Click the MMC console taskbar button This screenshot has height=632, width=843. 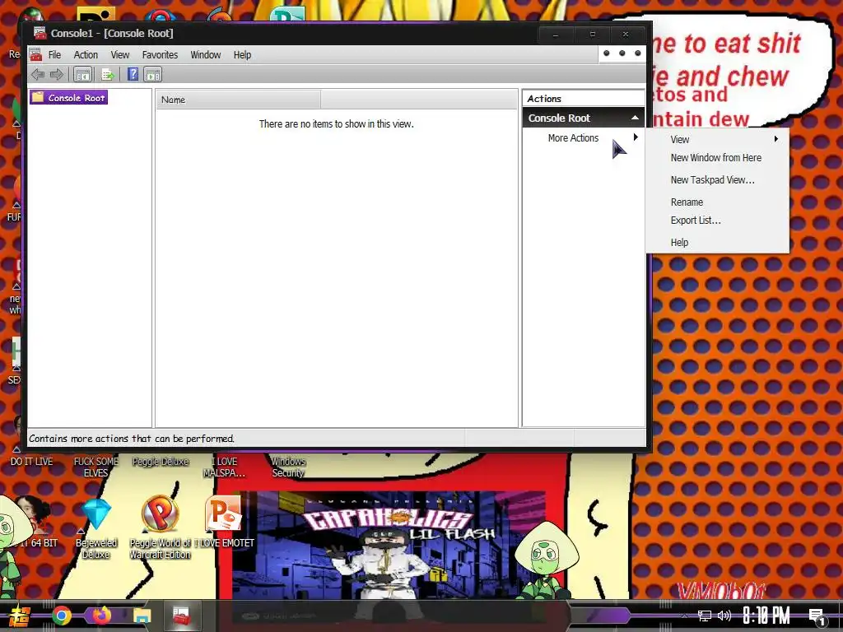[181, 616]
